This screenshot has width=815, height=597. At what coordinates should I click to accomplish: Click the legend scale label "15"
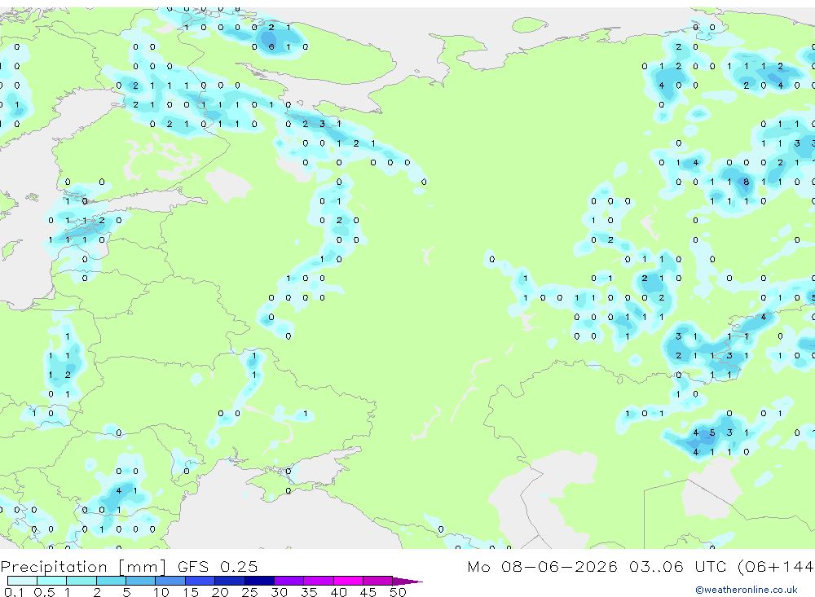tap(190, 592)
